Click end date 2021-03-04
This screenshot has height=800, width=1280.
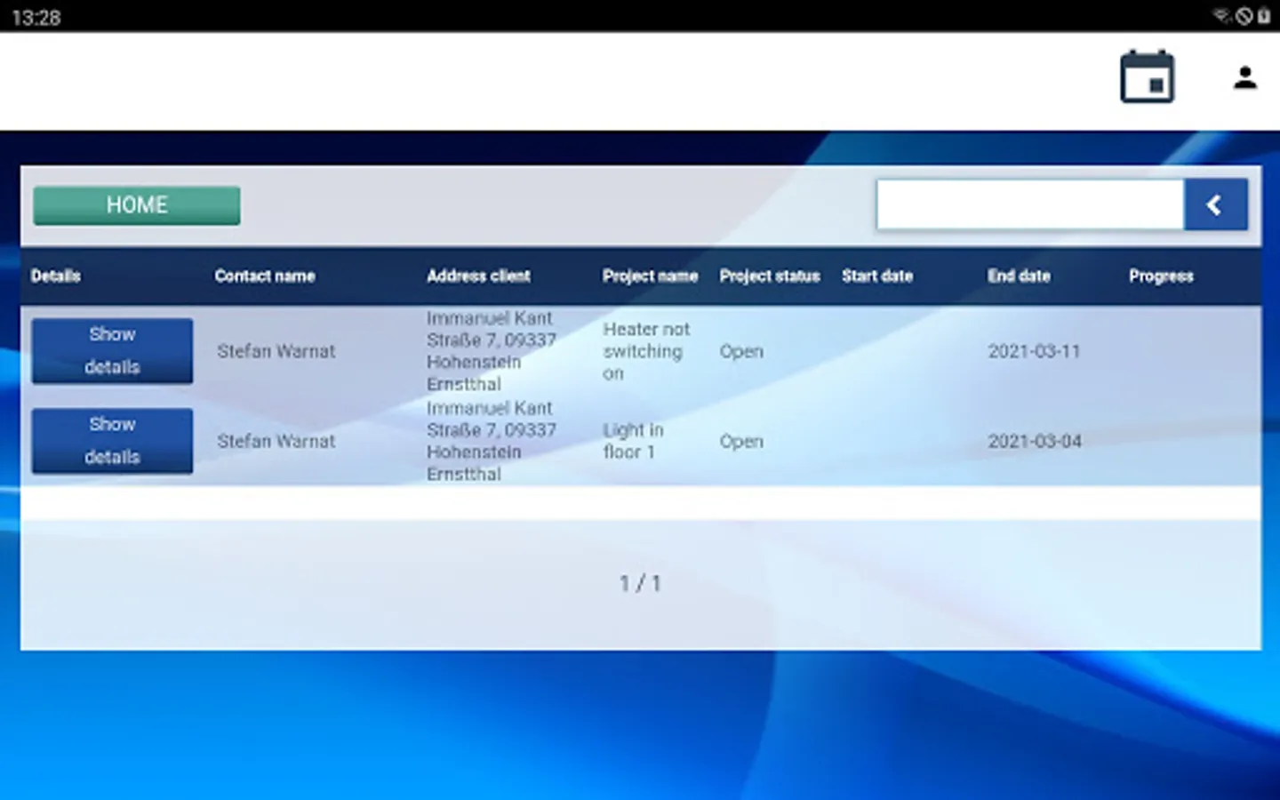[1035, 441]
